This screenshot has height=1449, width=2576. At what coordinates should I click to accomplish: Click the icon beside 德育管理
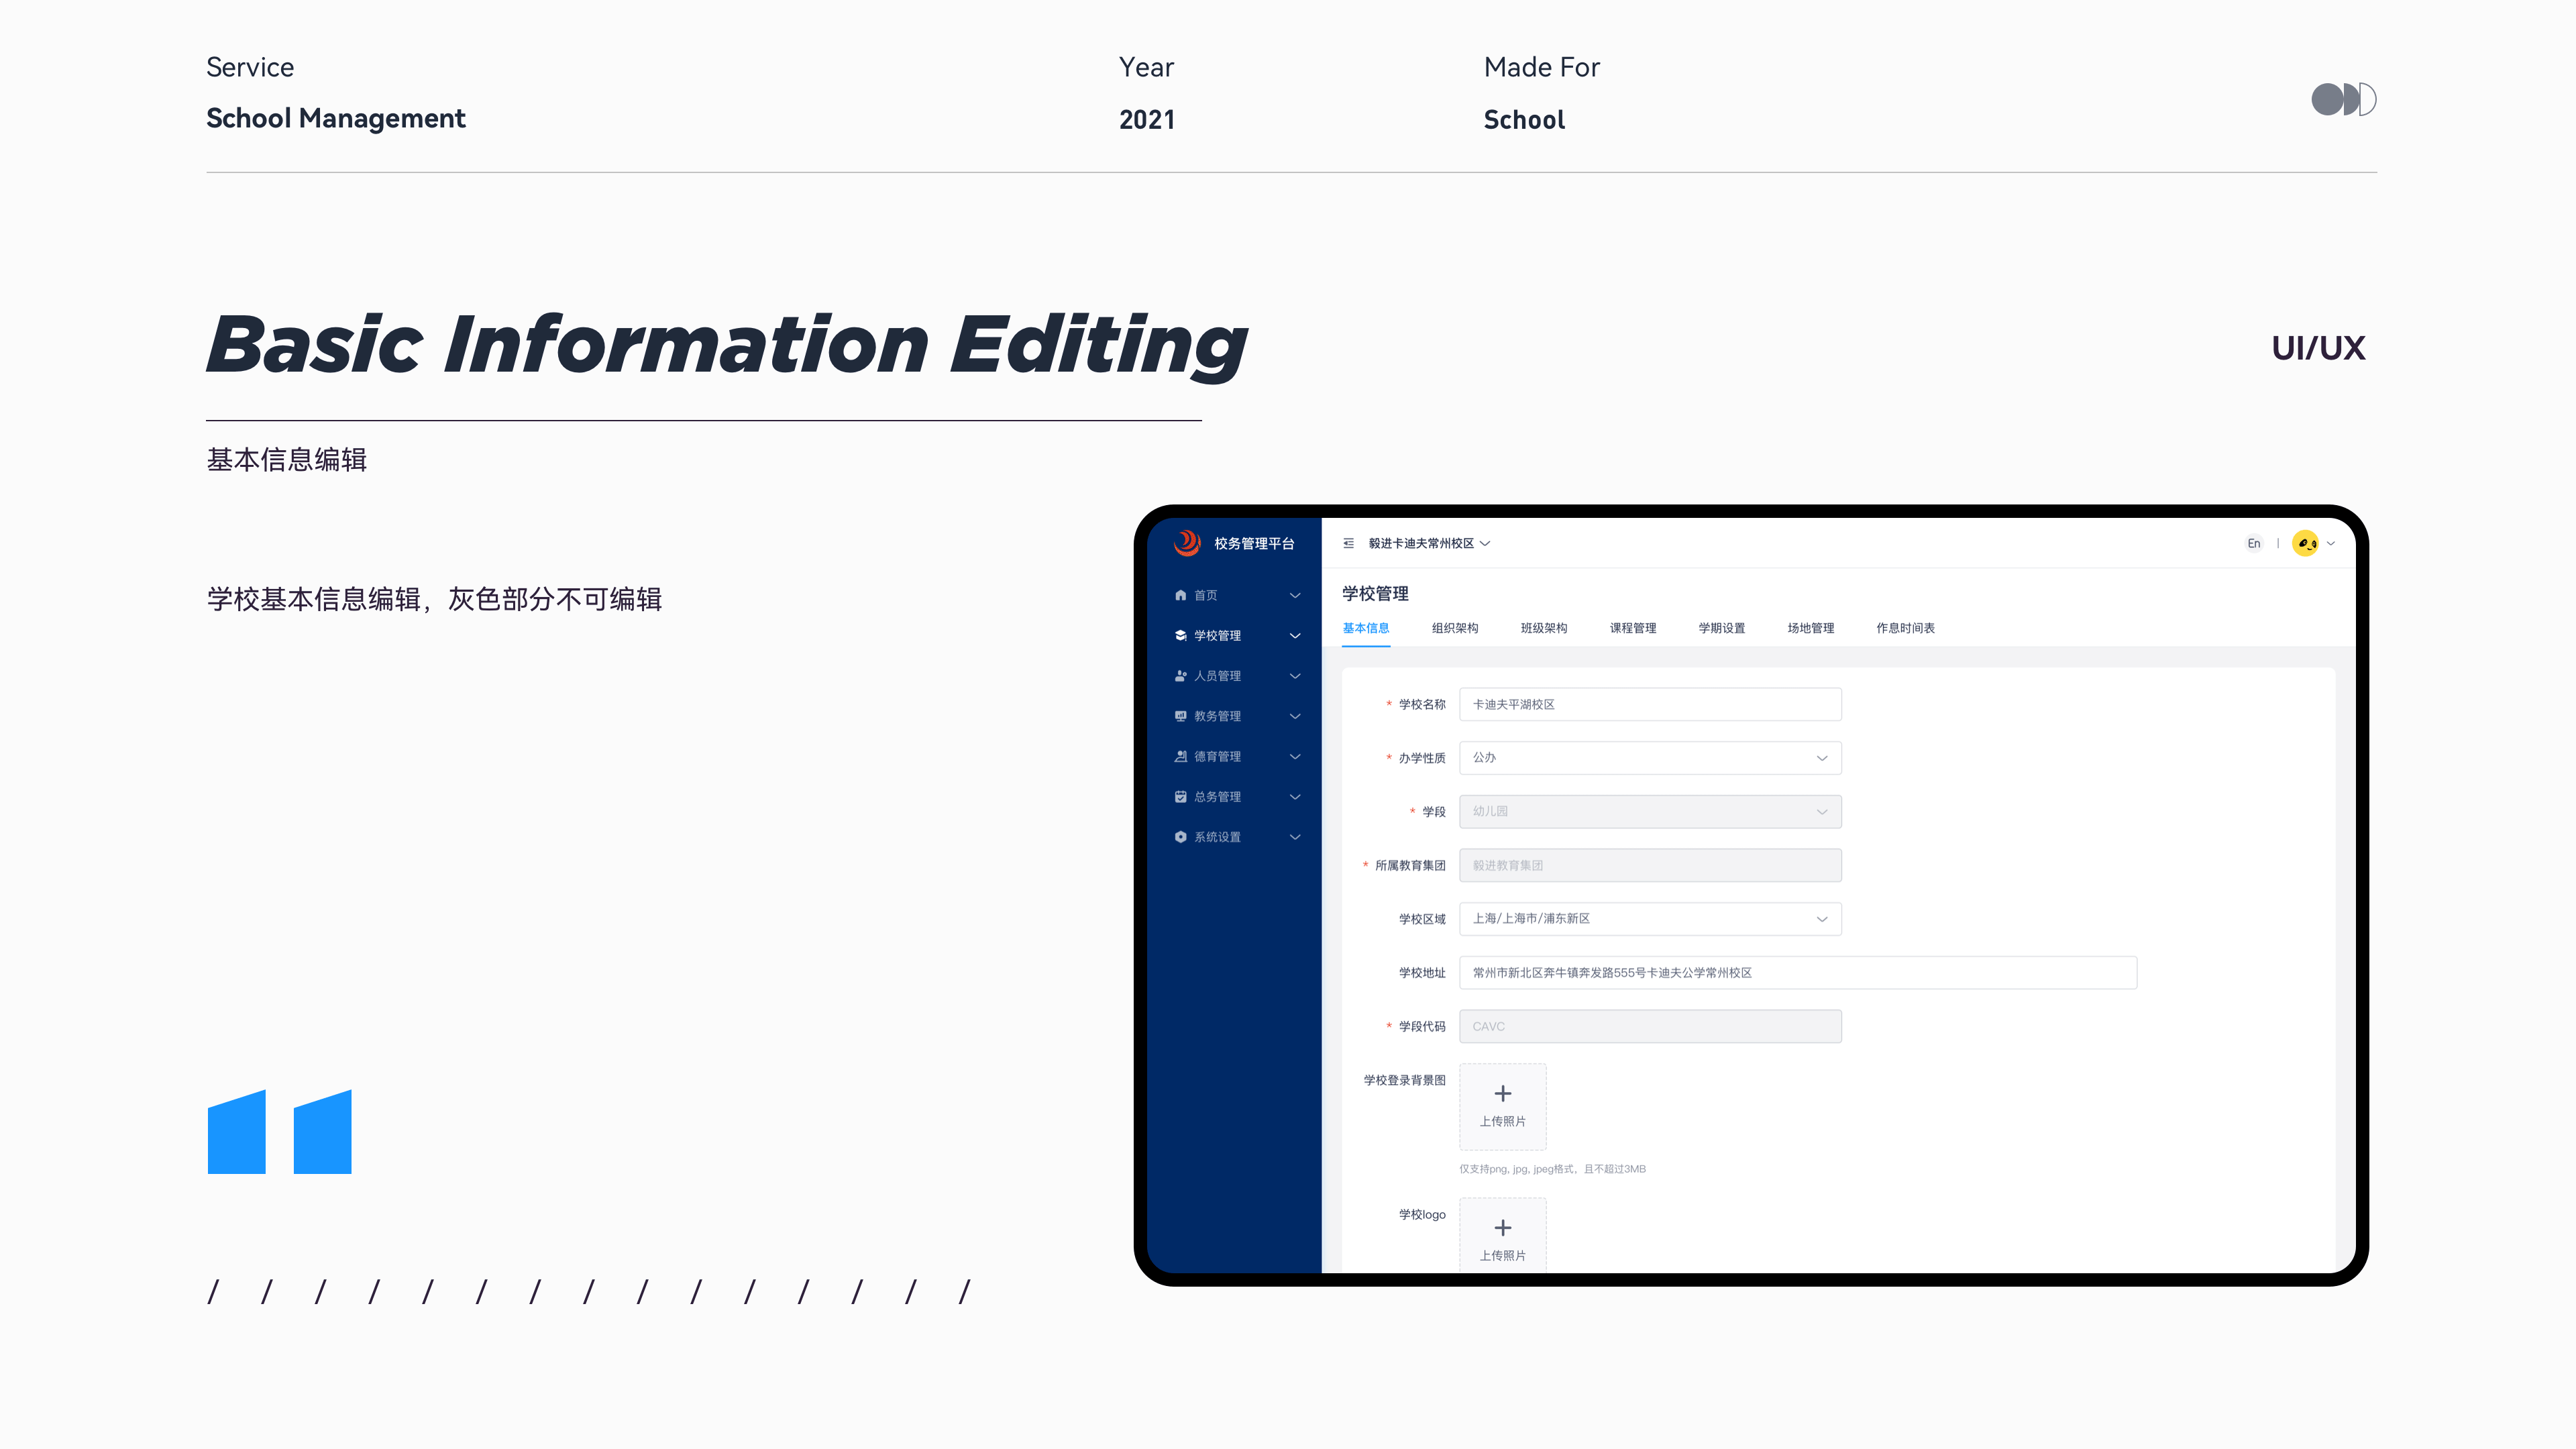point(1180,756)
